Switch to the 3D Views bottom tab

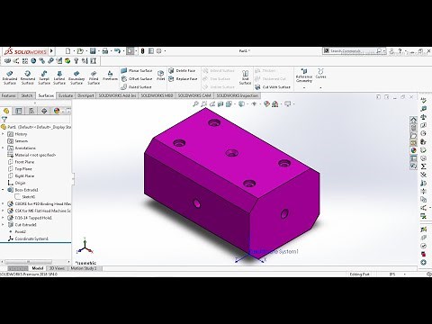[x=57, y=268]
